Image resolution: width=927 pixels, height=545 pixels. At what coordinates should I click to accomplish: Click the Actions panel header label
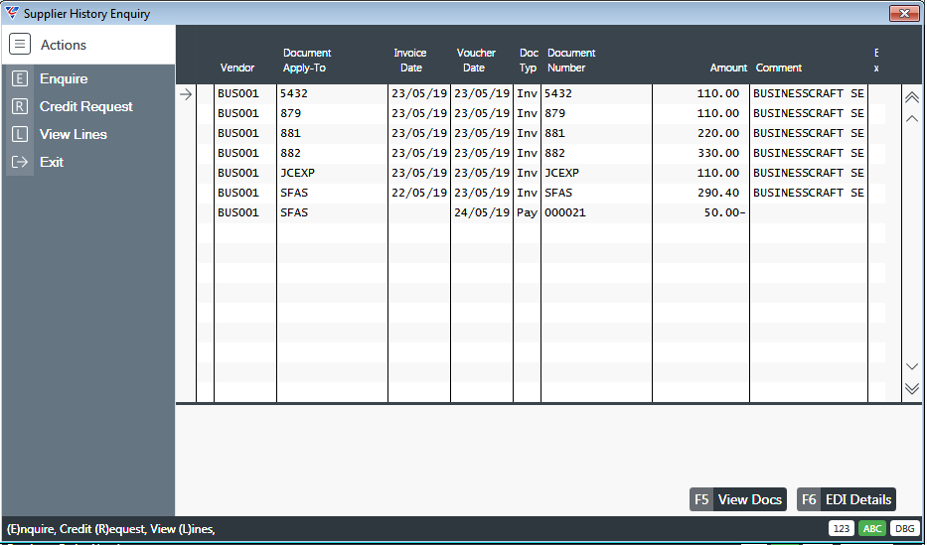pyautogui.click(x=64, y=45)
